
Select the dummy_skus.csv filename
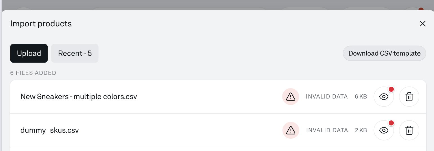[x=50, y=131]
